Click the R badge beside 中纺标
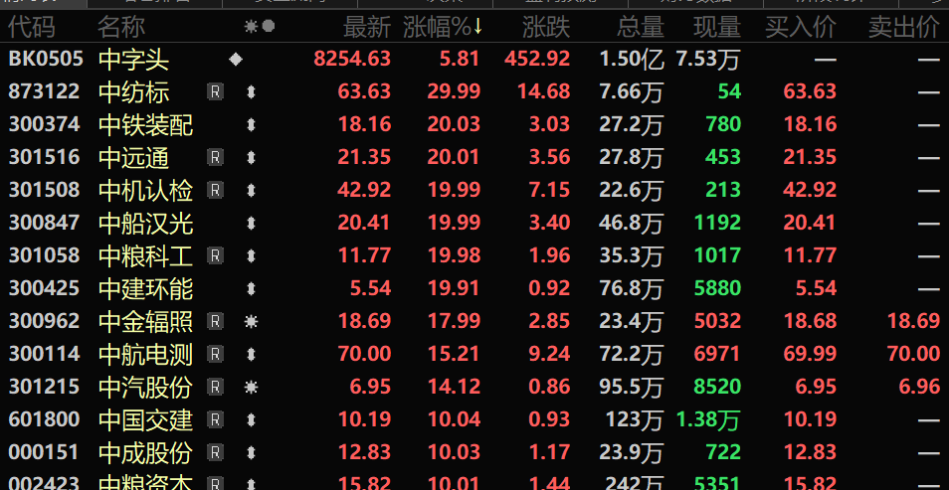This screenshot has height=490, width=949. coord(215,92)
